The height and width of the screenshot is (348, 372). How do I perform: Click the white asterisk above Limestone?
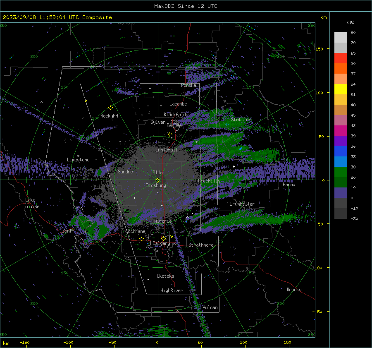pyautogui.click(x=78, y=156)
